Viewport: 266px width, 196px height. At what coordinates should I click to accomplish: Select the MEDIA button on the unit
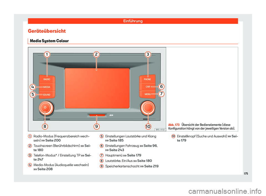coord(47,87)
